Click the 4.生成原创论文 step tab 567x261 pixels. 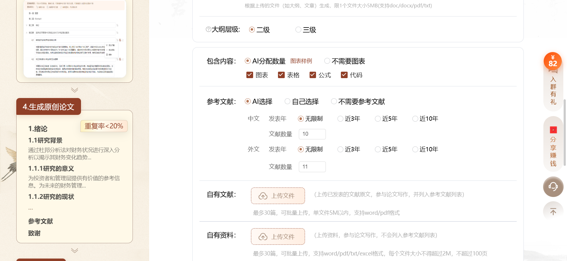tap(48, 107)
